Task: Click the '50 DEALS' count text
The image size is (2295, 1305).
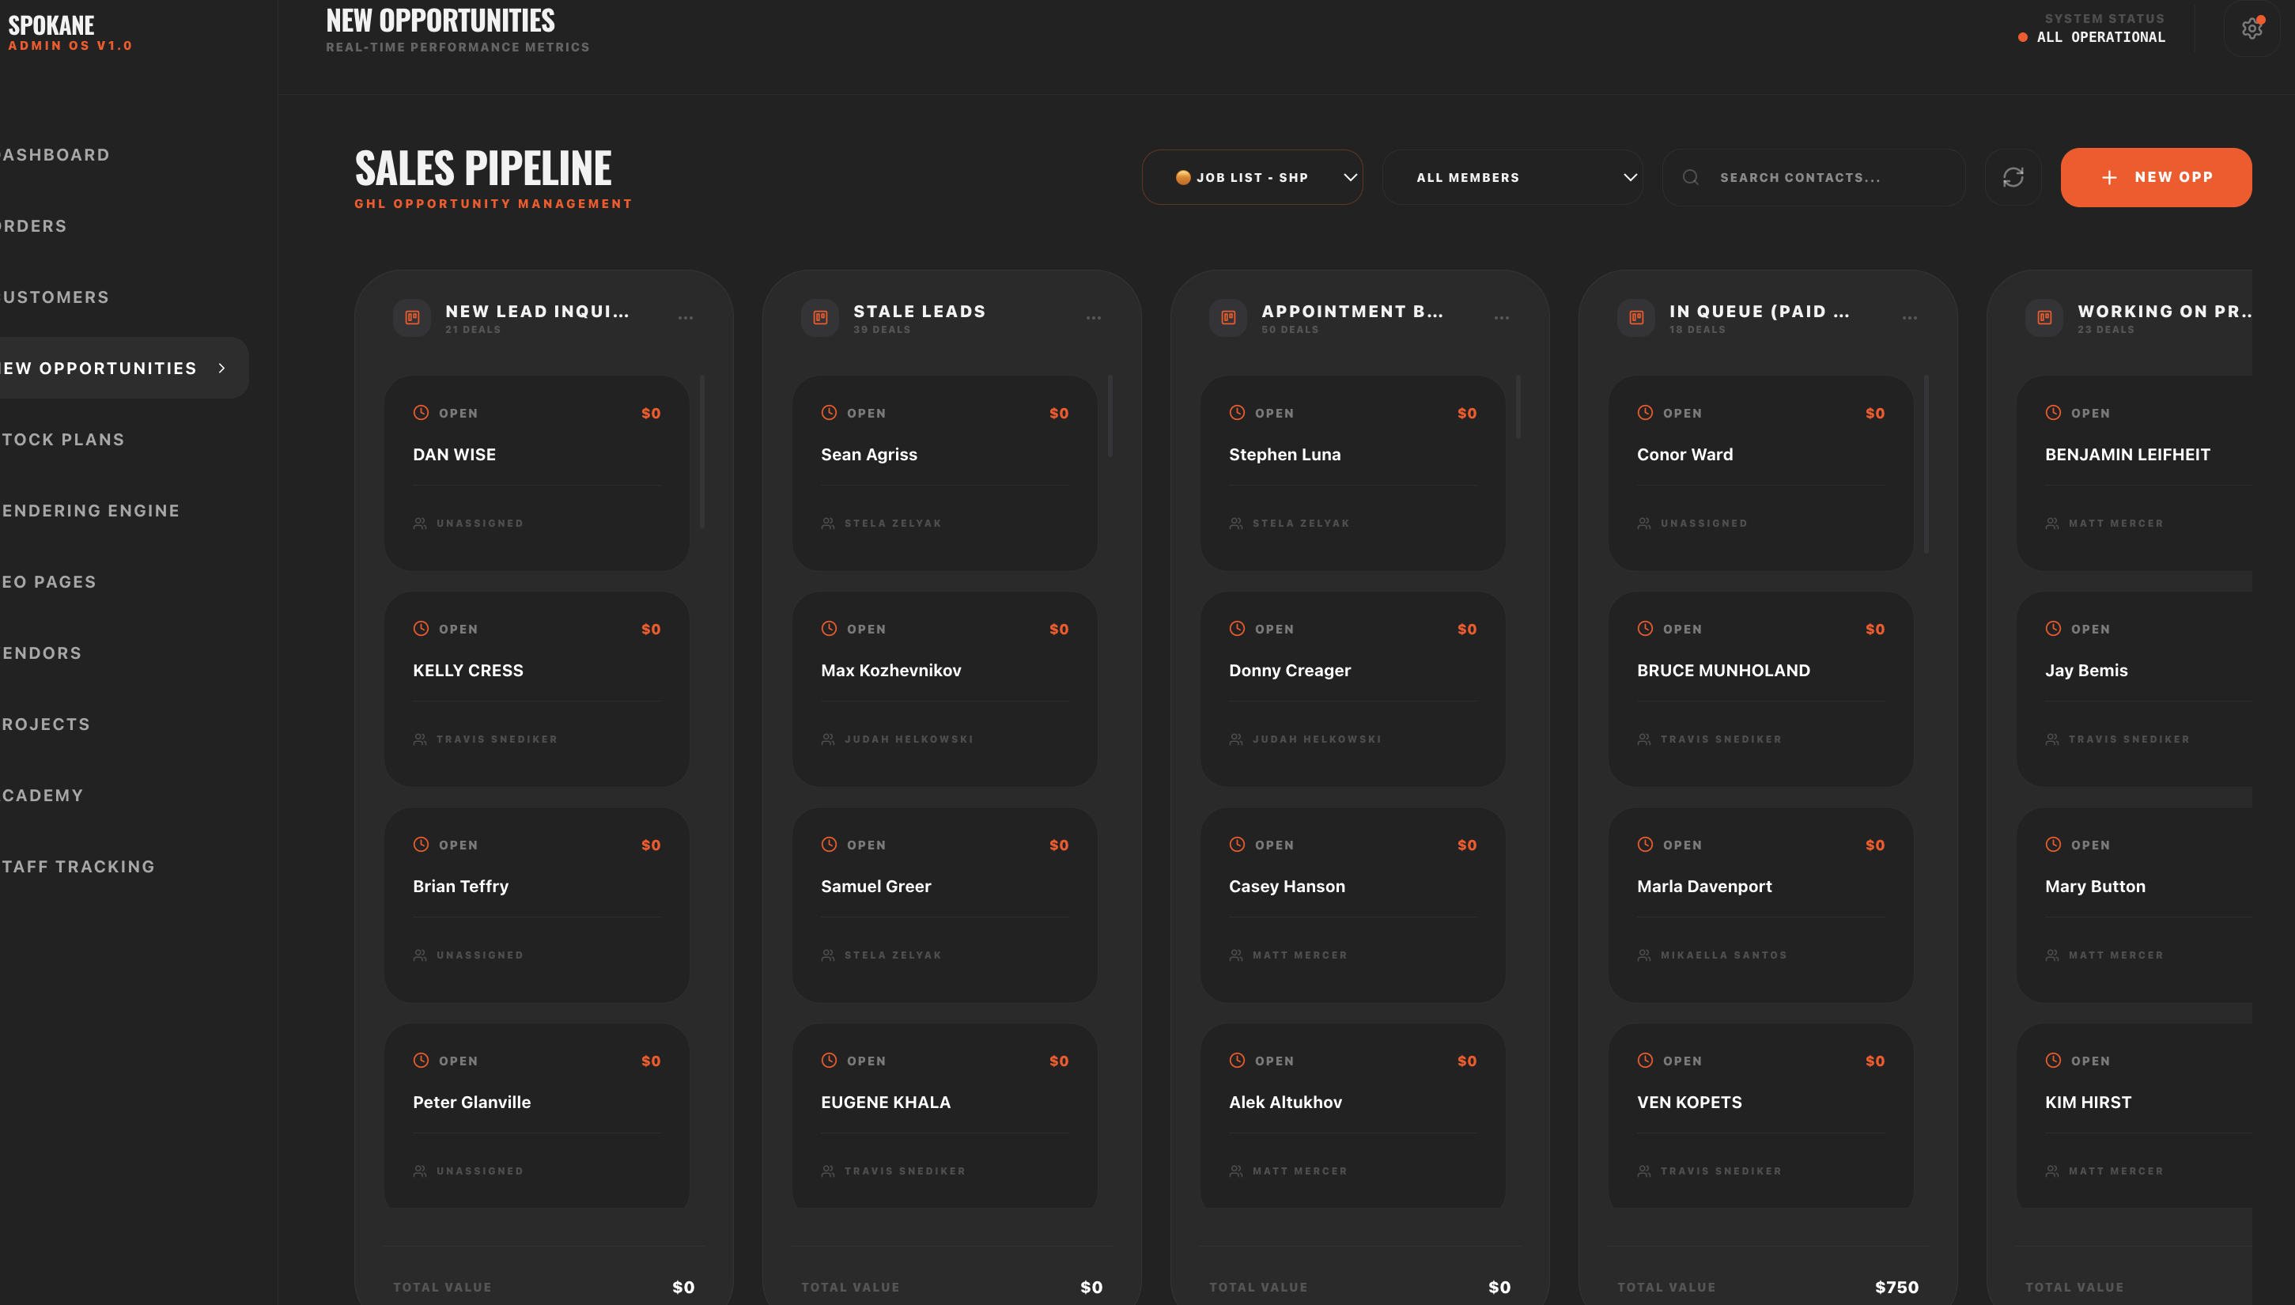Action: pyautogui.click(x=1290, y=330)
